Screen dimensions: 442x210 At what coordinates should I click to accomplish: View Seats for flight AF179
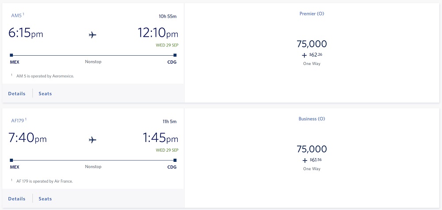45,199
